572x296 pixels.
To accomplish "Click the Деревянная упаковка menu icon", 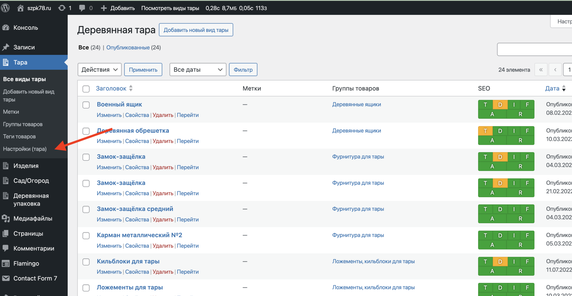I will click(6, 196).
